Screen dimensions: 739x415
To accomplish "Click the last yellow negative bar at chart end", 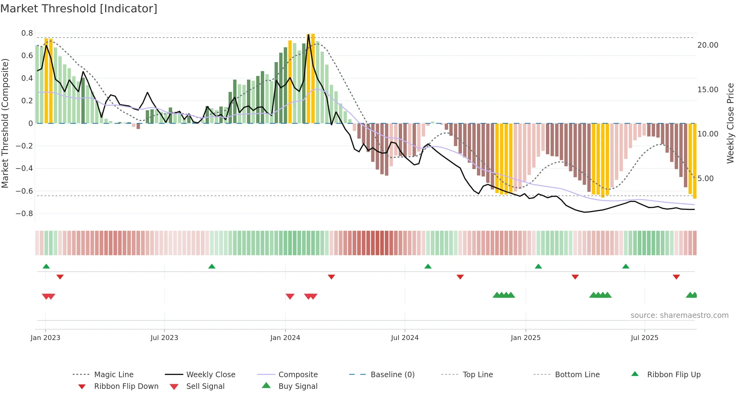I will pyautogui.click(x=695, y=161).
